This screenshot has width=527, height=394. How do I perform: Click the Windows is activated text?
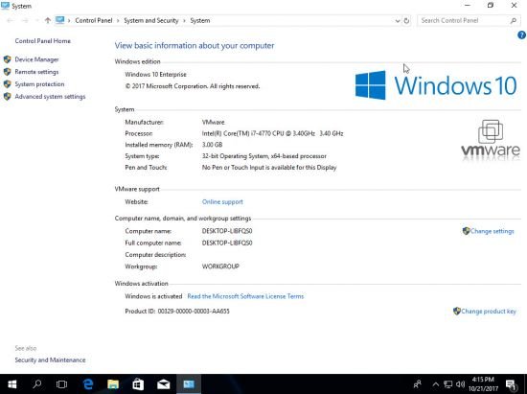(x=153, y=296)
